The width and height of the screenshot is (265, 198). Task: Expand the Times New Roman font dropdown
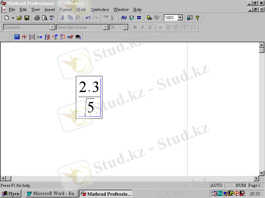tap(106, 27)
